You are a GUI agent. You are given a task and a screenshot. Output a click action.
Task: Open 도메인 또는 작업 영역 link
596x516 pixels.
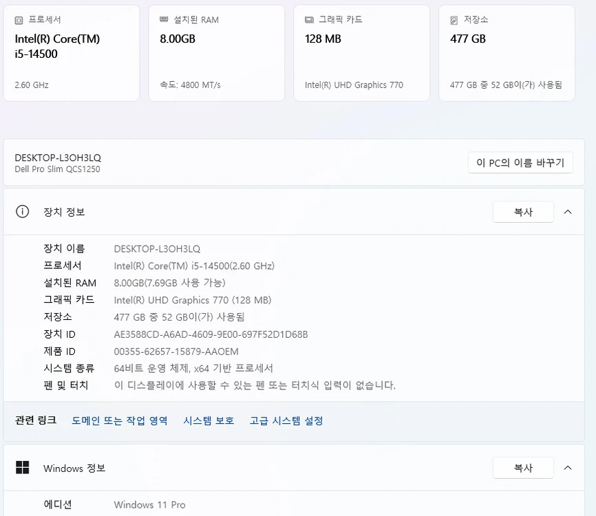click(120, 420)
